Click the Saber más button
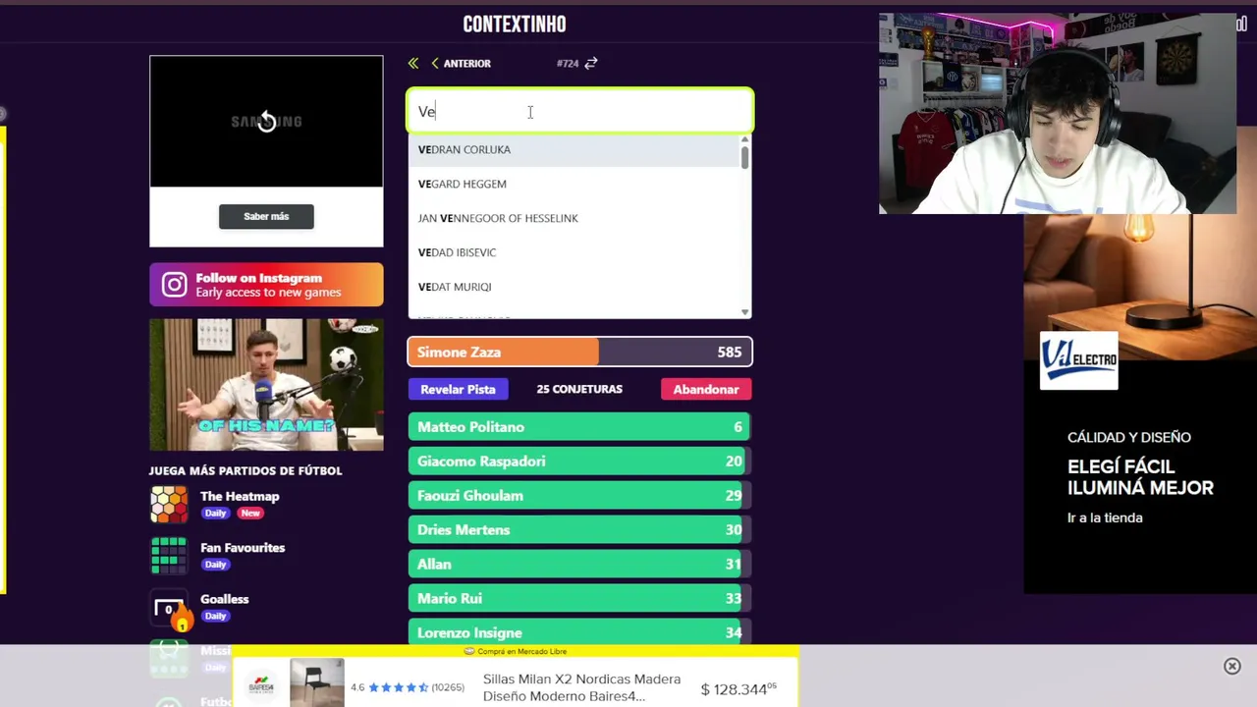 (266, 216)
